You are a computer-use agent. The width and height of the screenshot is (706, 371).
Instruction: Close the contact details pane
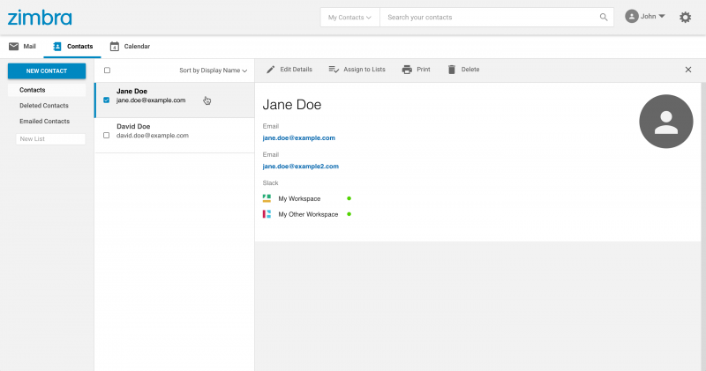[688, 70]
